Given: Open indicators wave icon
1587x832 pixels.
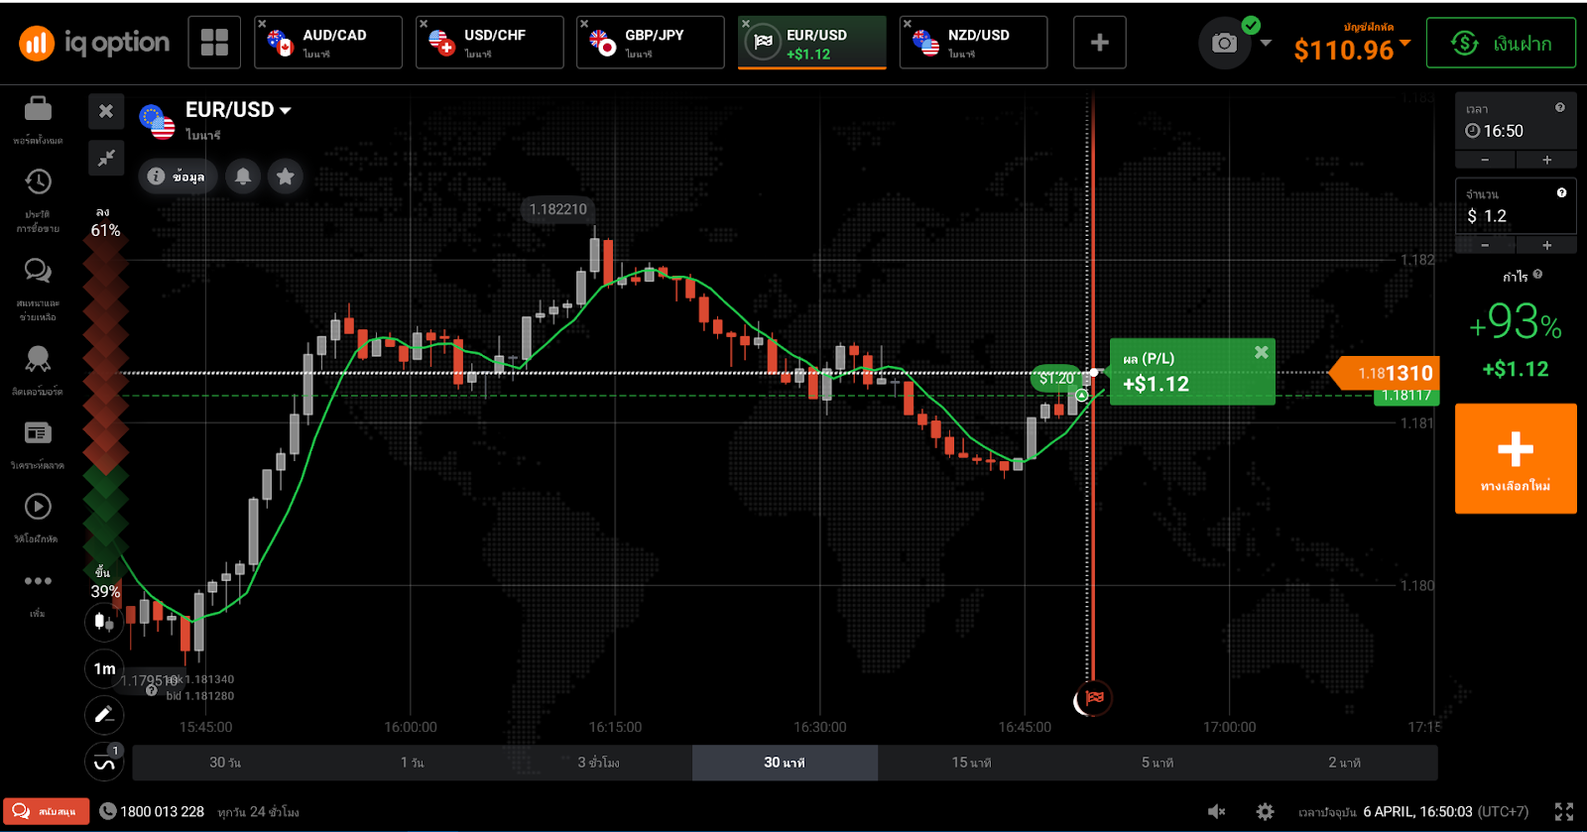Looking at the screenshot, I should (104, 763).
